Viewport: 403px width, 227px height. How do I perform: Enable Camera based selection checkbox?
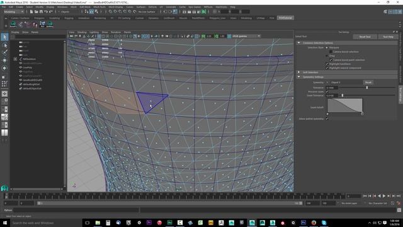(331, 52)
